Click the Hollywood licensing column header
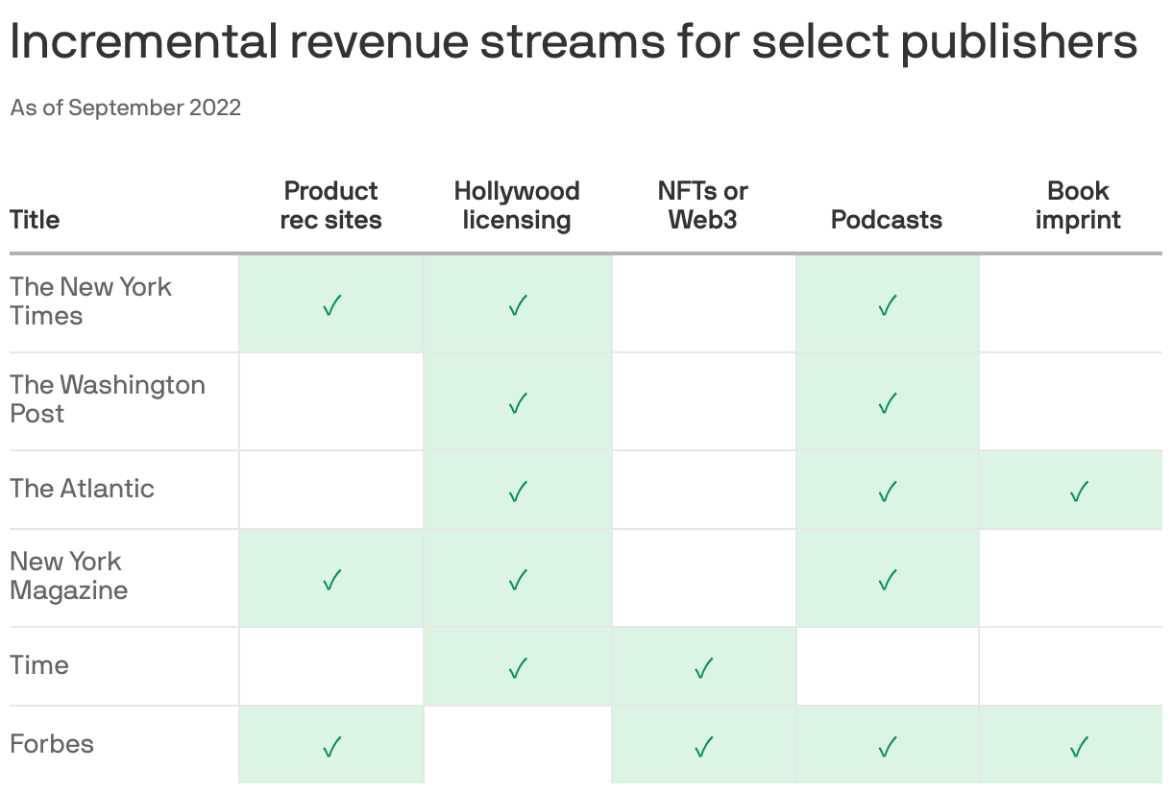The width and height of the screenshot is (1172, 793). tap(517, 205)
